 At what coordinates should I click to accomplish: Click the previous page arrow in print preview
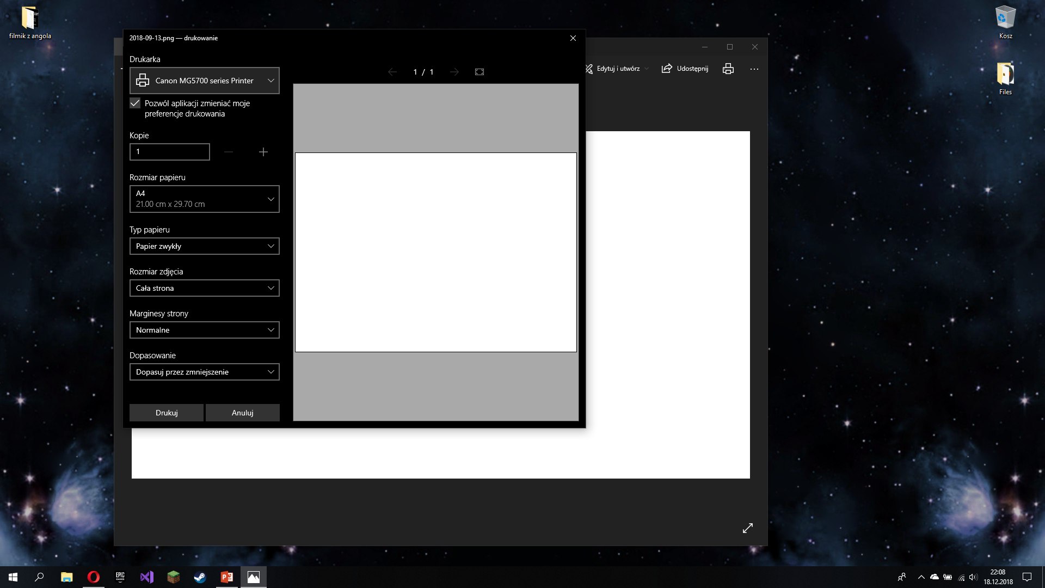tap(392, 71)
